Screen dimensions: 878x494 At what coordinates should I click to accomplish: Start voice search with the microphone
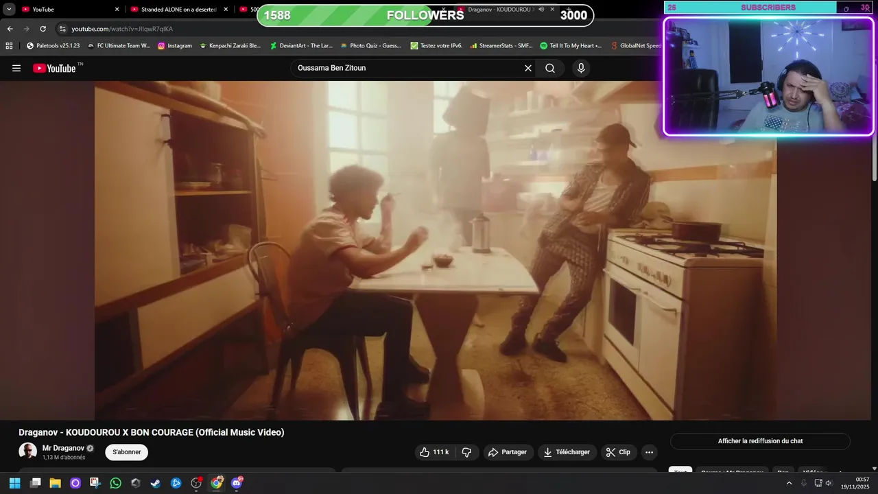pyautogui.click(x=581, y=68)
